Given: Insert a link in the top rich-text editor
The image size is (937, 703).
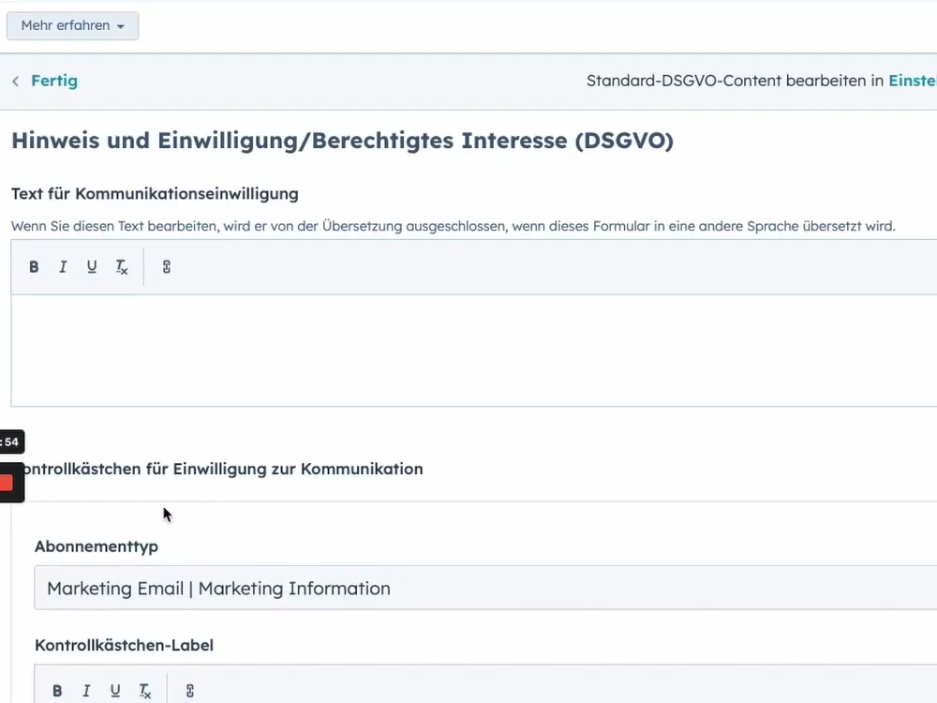Looking at the screenshot, I should pyautogui.click(x=166, y=266).
